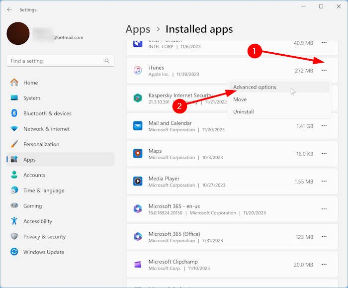Click the Privacy & security shield icon
This screenshot has height=288, width=348.
[x=14, y=236]
